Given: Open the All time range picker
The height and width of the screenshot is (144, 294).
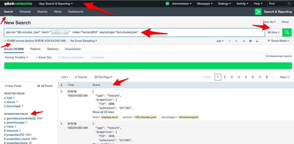Looking at the screenshot, I should [x=273, y=32].
